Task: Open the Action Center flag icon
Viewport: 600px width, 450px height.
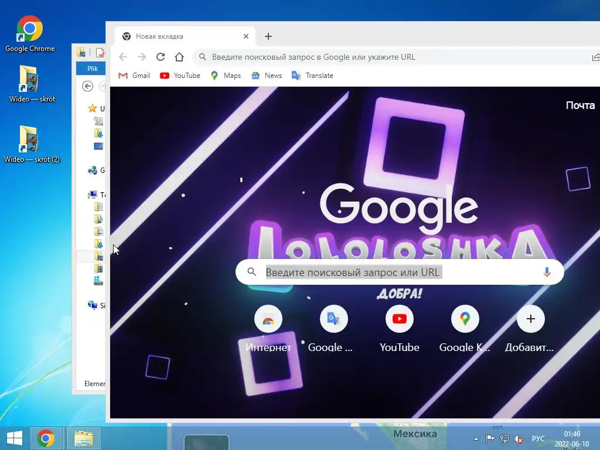Action: (x=490, y=438)
